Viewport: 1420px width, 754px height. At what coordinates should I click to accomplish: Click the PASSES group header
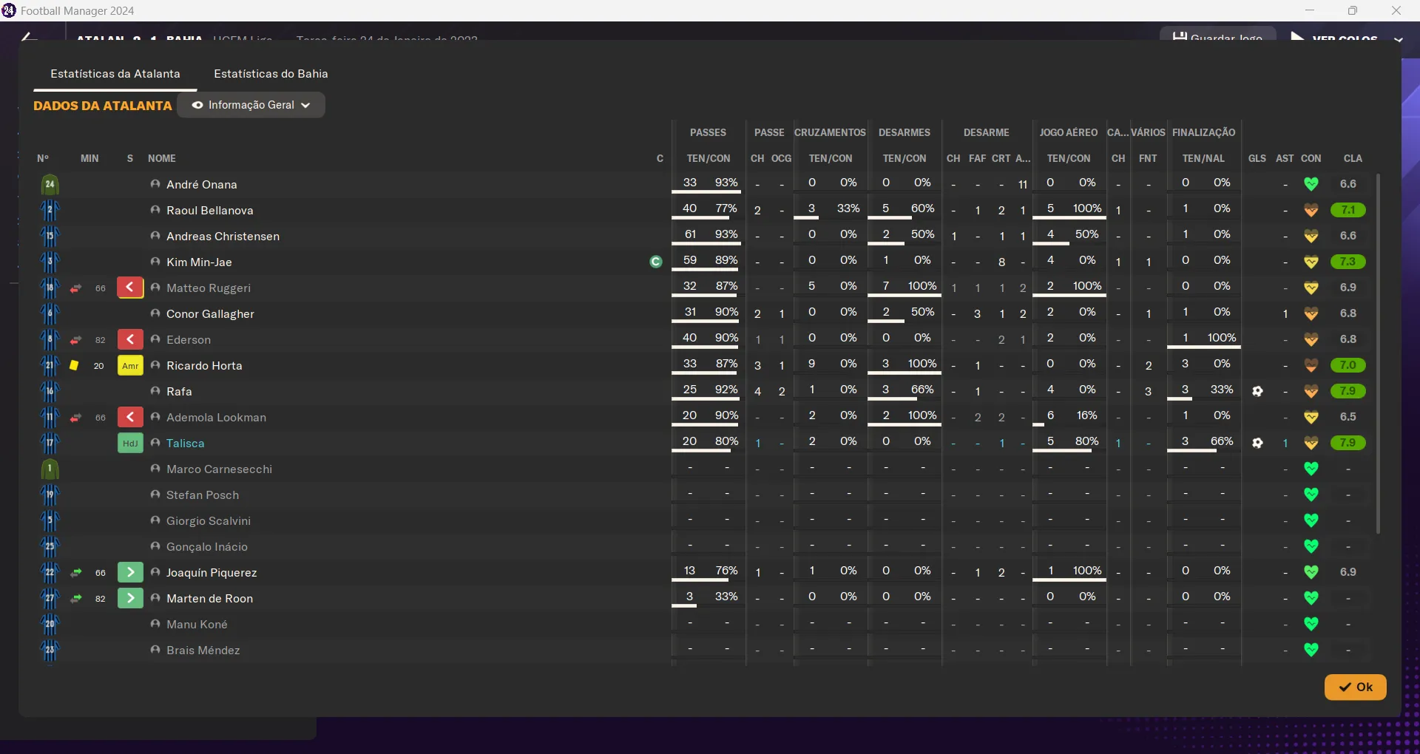[x=708, y=132]
